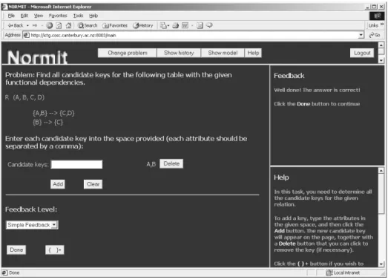Click the { }+ closure button
Viewport: 388px width, 280px height.
click(54, 250)
